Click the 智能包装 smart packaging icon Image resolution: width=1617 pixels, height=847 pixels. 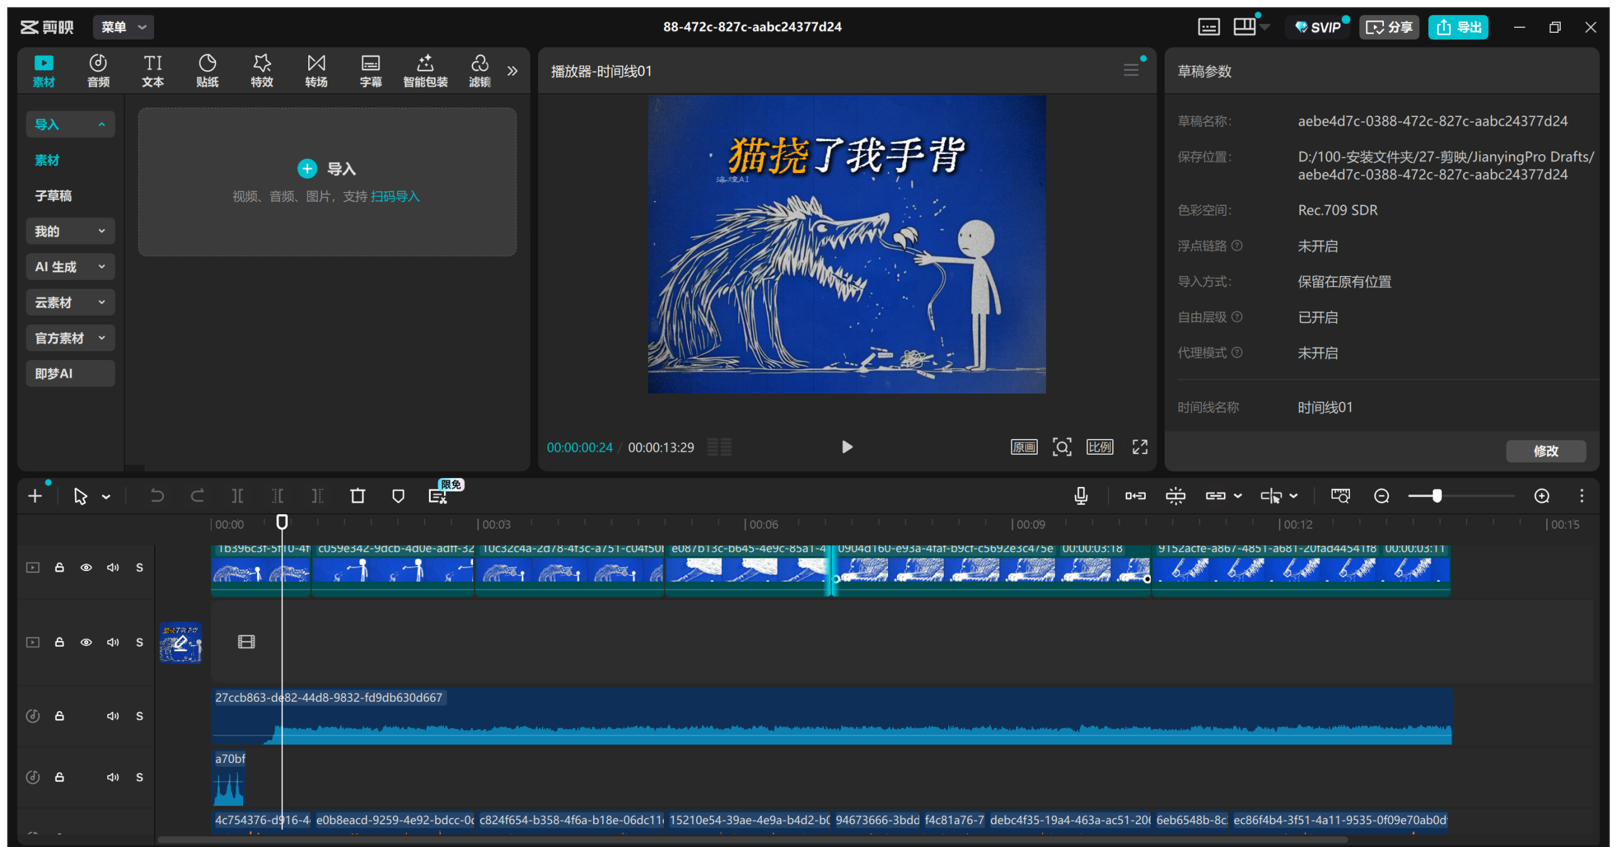tap(425, 69)
